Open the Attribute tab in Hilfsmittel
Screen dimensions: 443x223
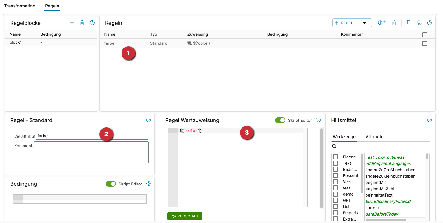pyautogui.click(x=374, y=137)
